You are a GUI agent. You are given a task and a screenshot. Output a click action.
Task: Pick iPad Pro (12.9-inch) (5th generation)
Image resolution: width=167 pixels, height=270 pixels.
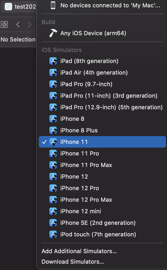tap(111, 107)
